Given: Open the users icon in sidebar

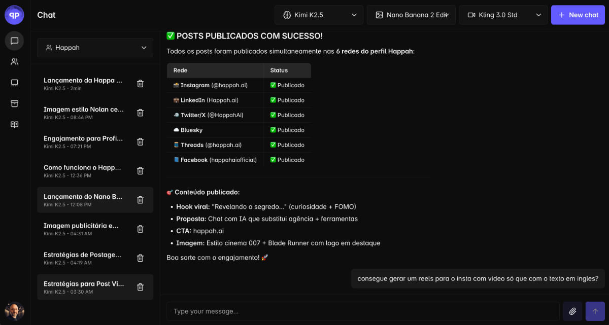Looking at the screenshot, I should [x=14, y=62].
